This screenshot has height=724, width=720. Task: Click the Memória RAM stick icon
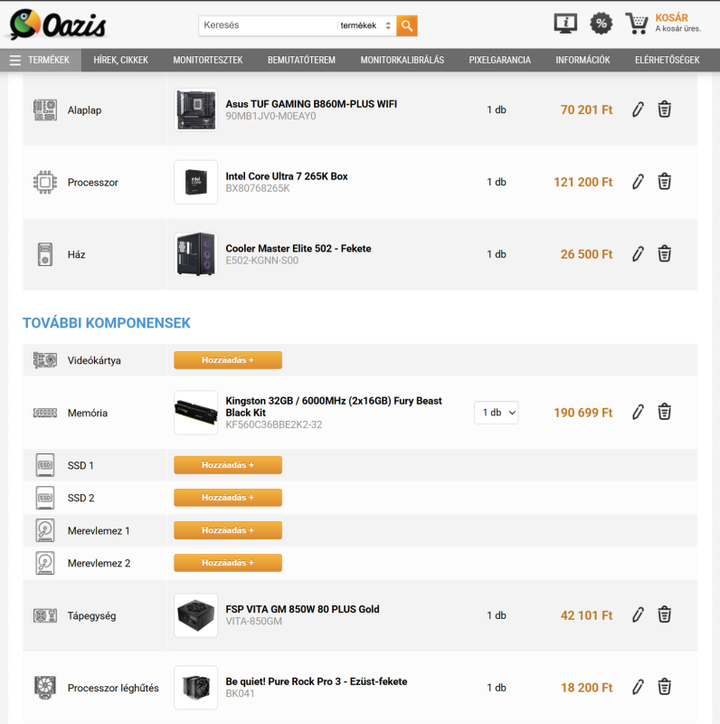45,413
